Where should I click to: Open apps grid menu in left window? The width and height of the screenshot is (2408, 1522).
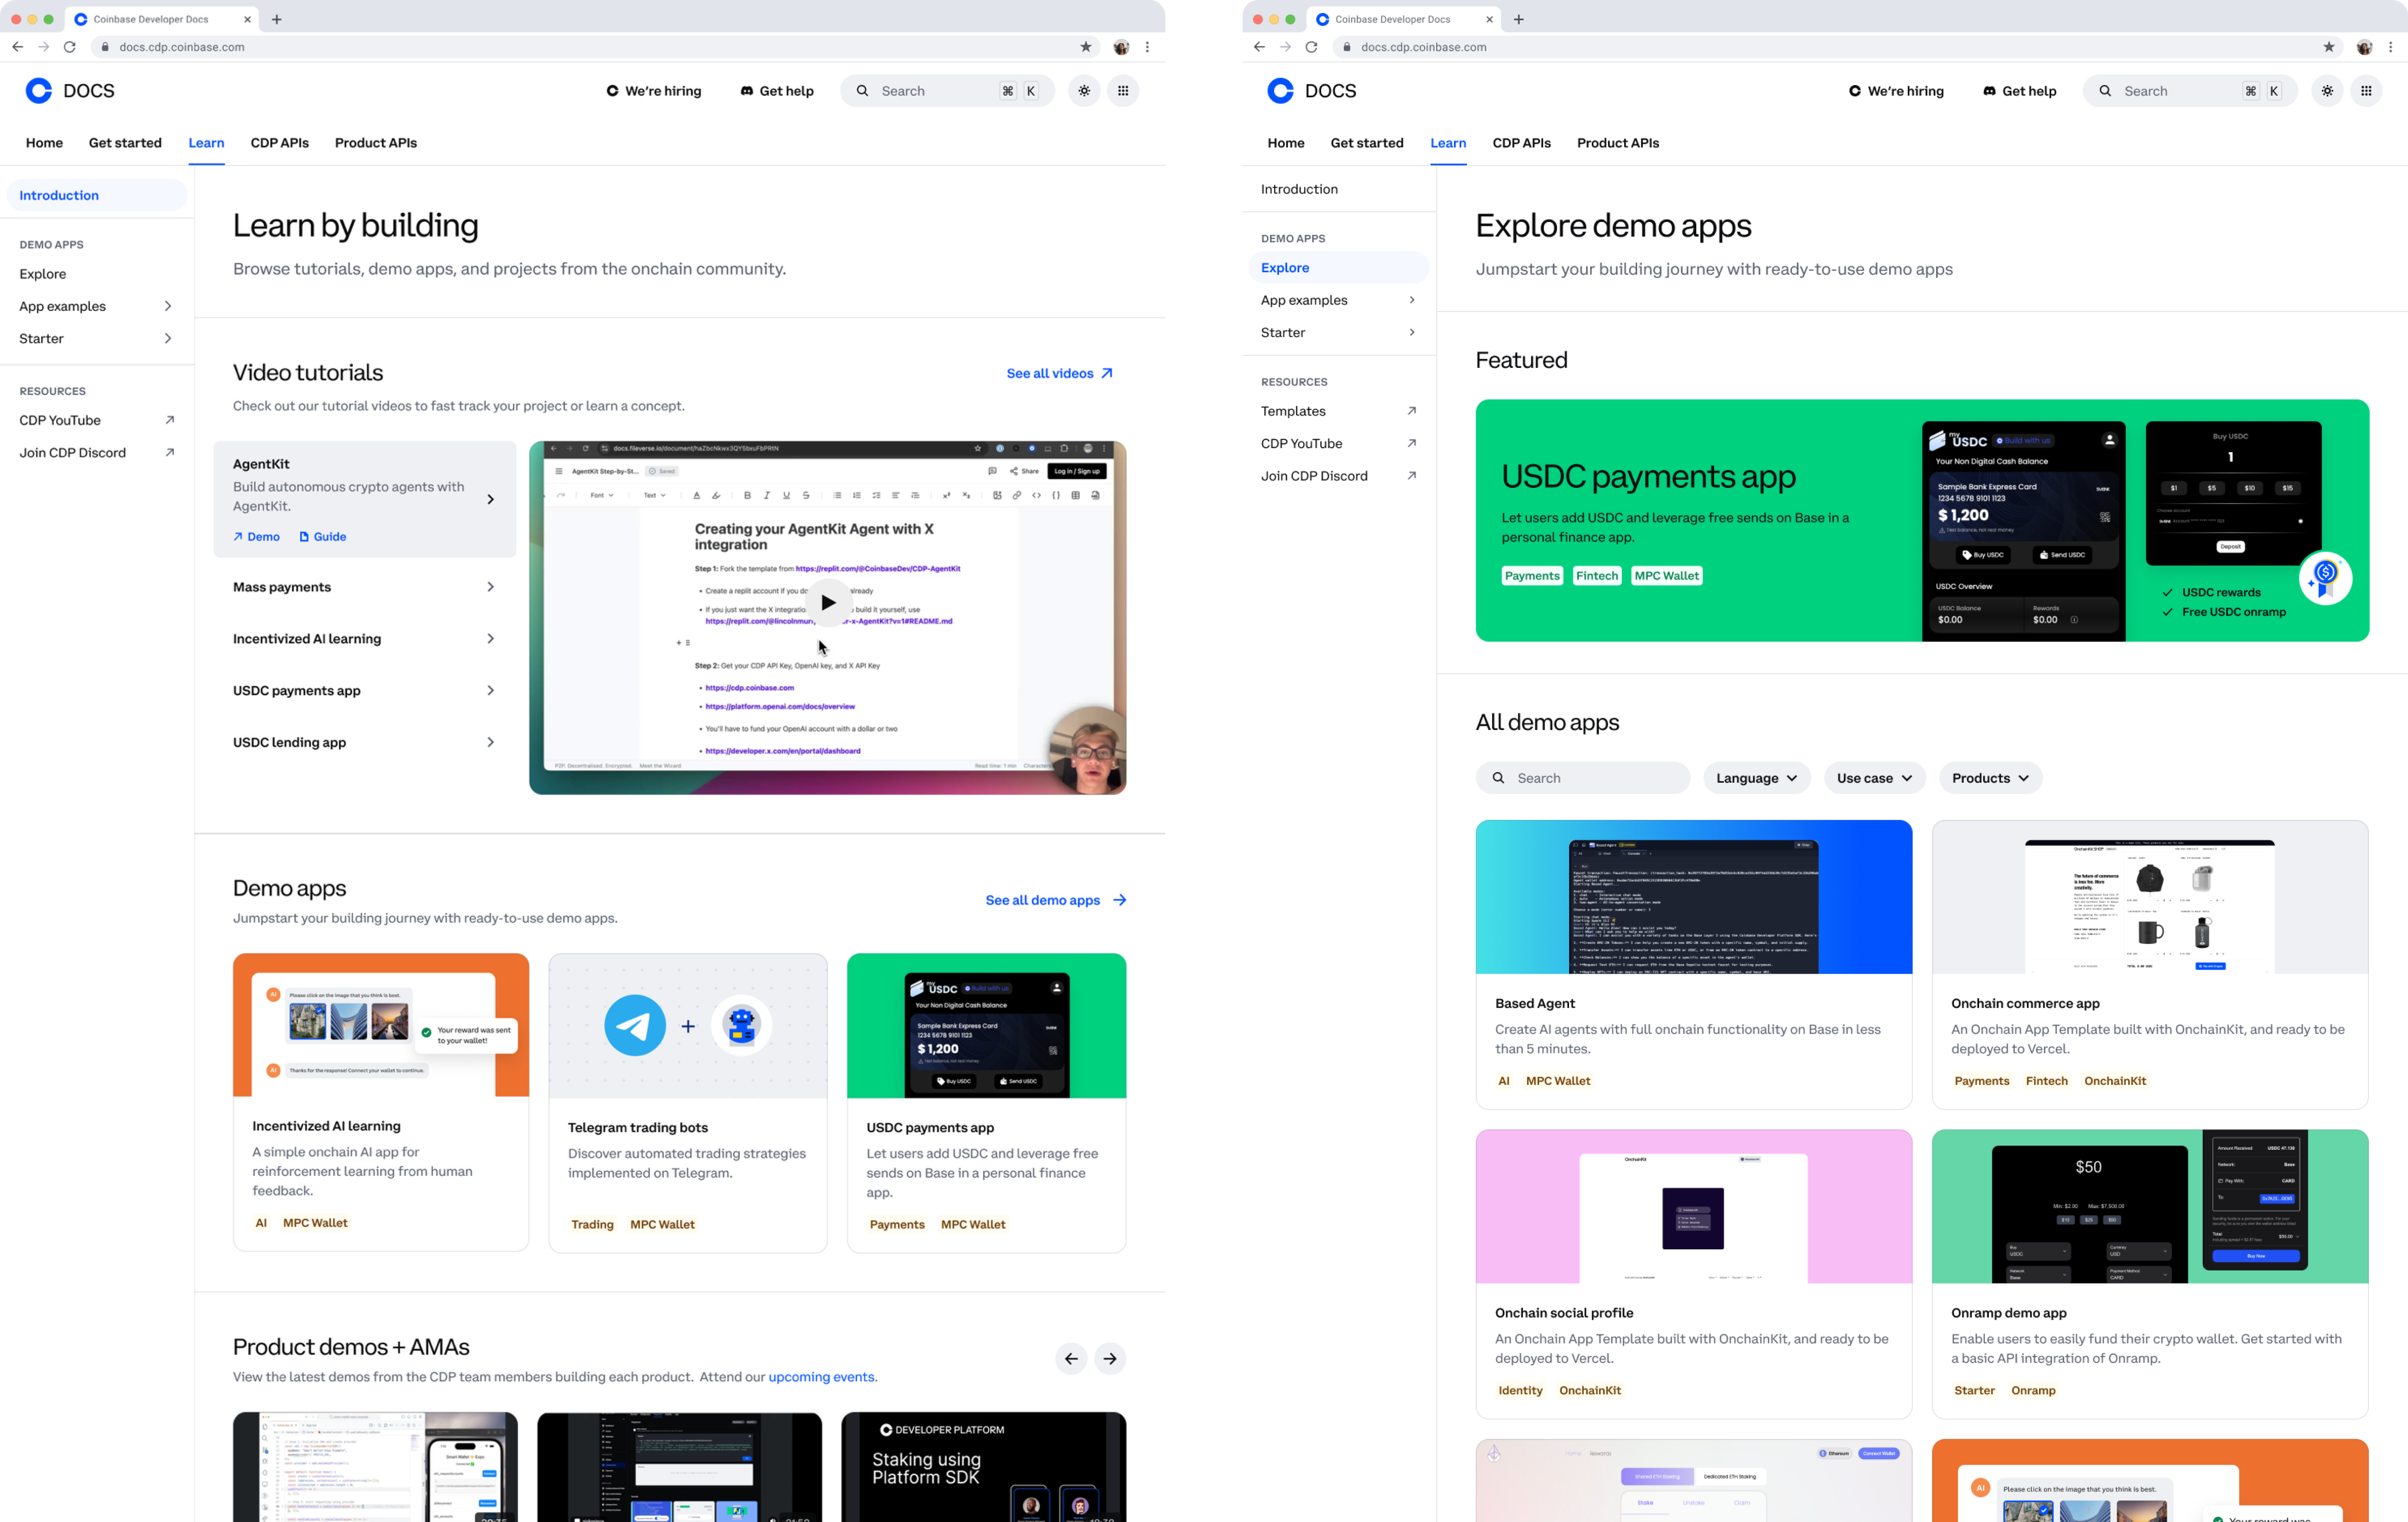[1123, 91]
